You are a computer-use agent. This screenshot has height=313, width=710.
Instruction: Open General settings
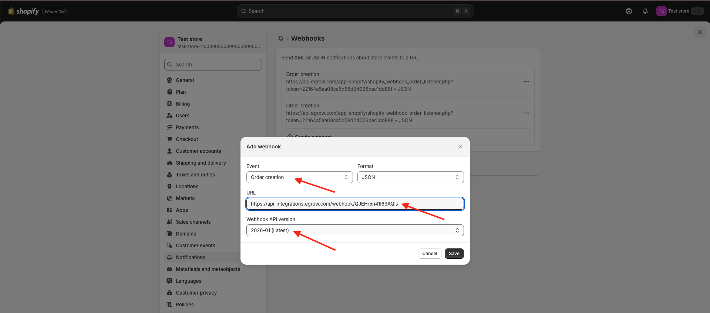pyautogui.click(x=213, y=80)
